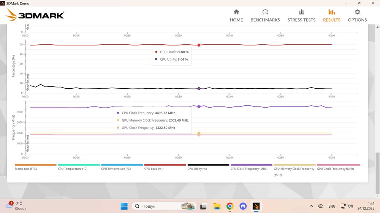Click the ENG language indicator

pyautogui.click(x=332, y=206)
